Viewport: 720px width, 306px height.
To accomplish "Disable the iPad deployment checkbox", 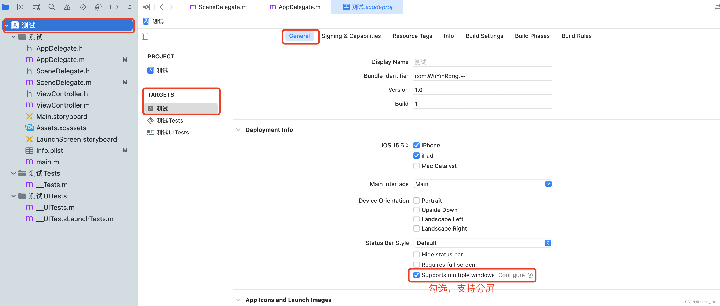I will 416,155.
